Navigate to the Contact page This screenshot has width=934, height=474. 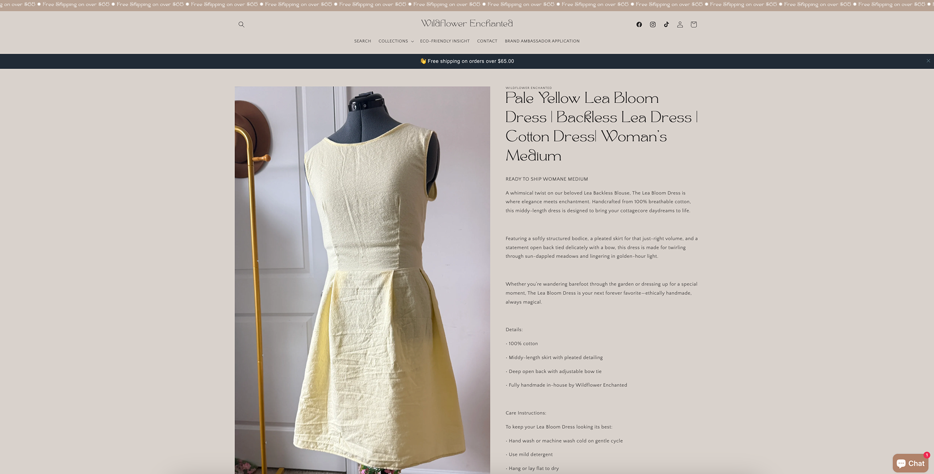tap(487, 41)
